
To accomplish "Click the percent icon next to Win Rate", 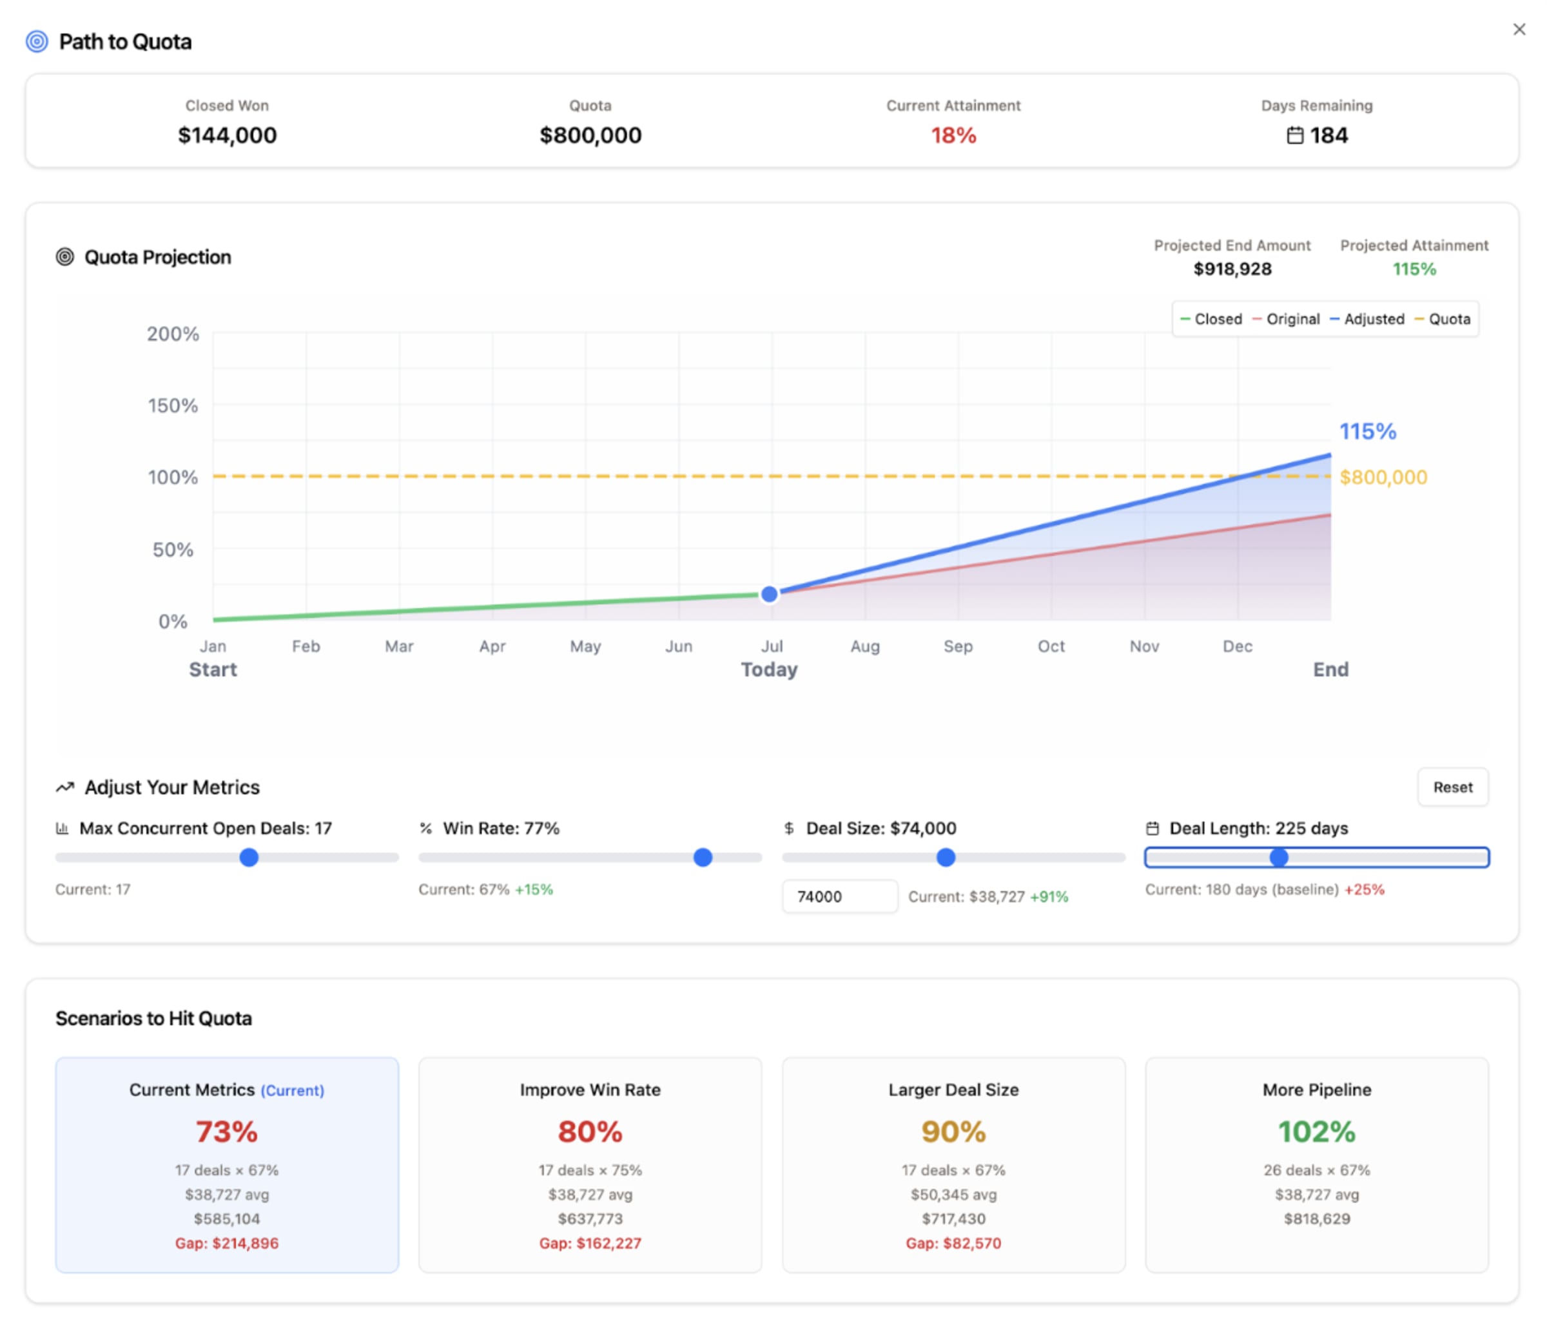I will (x=425, y=828).
